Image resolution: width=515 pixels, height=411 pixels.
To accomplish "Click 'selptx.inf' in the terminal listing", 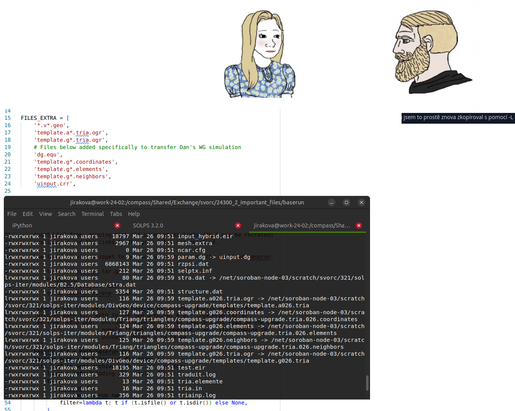I will pyautogui.click(x=195, y=271).
